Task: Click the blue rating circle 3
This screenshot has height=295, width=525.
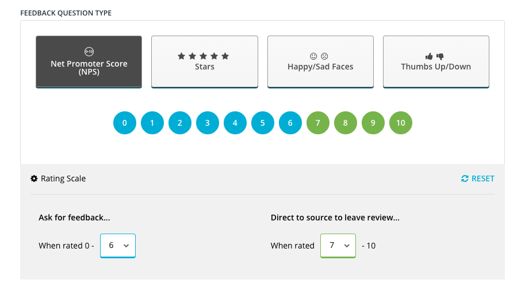Action: point(208,123)
